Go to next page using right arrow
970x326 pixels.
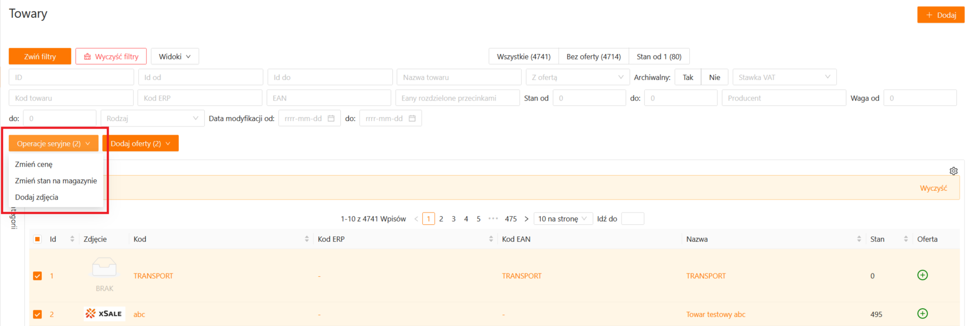[526, 219]
